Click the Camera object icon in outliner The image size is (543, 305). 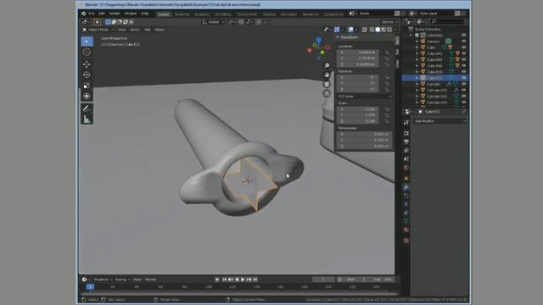click(x=423, y=42)
